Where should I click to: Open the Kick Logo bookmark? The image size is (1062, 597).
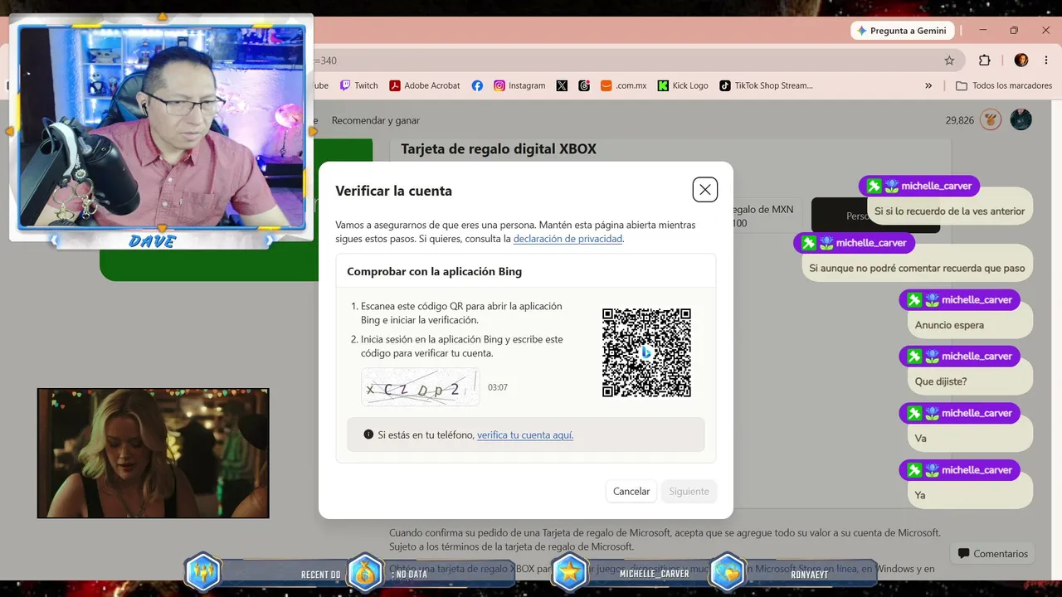pos(683,85)
